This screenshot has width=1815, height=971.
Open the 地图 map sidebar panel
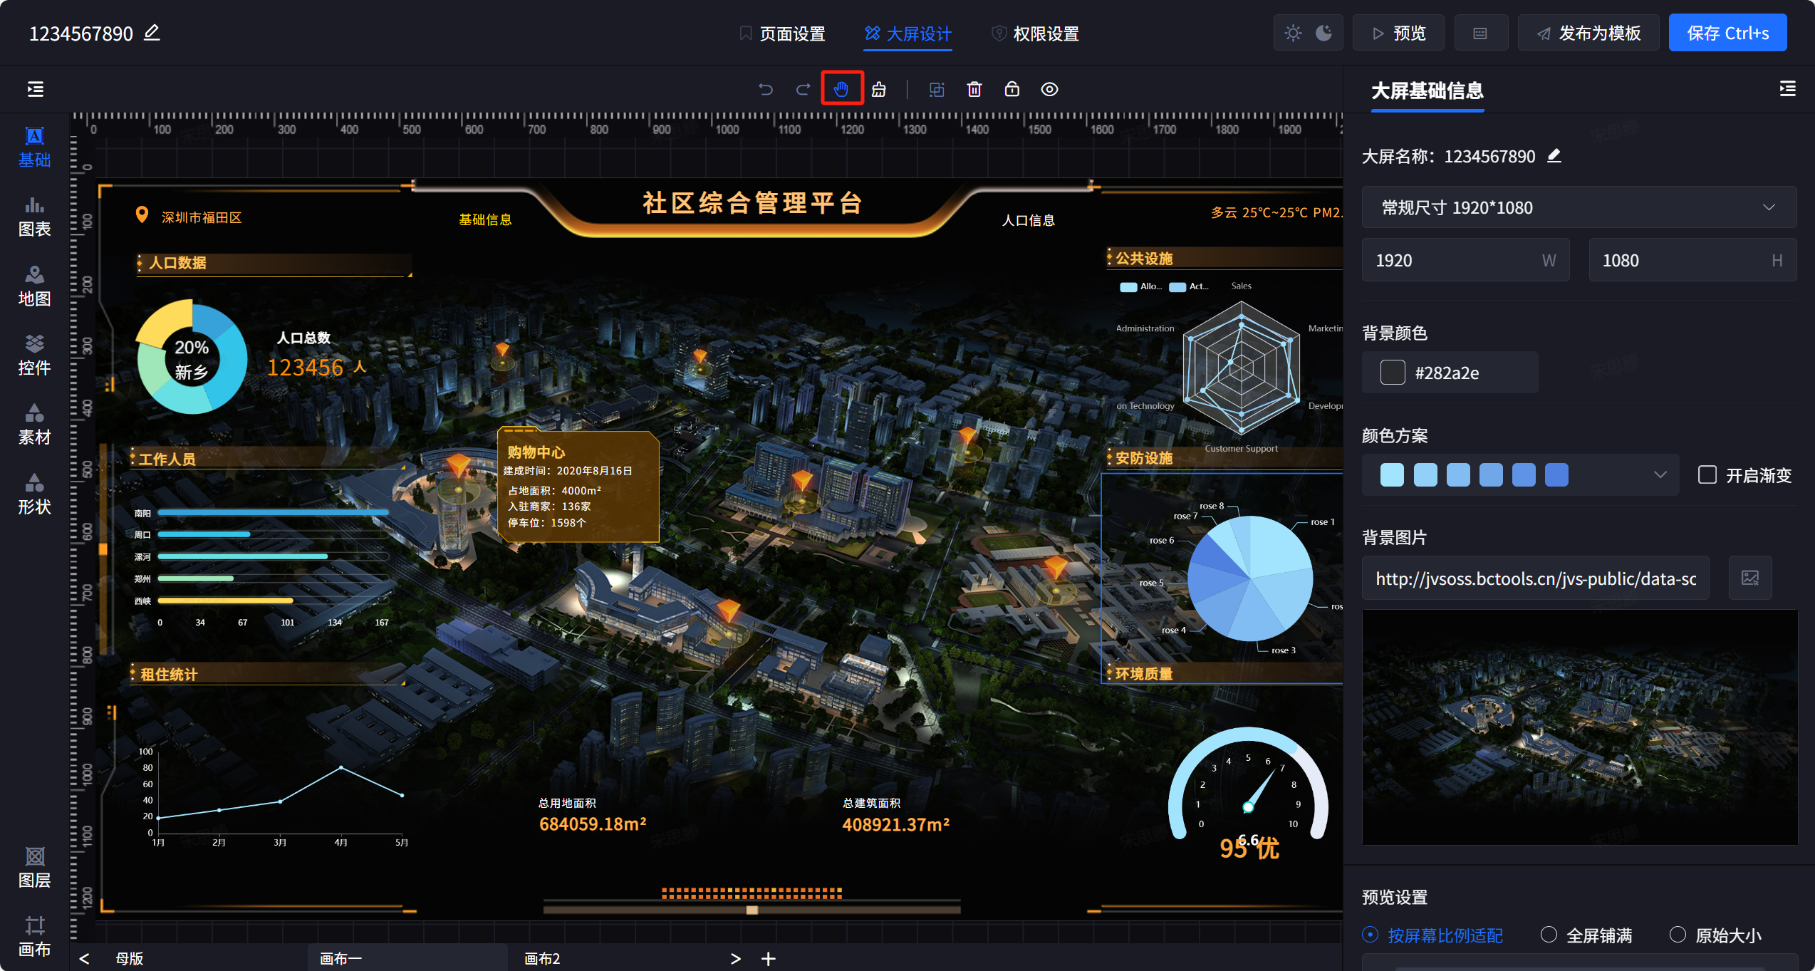34,286
